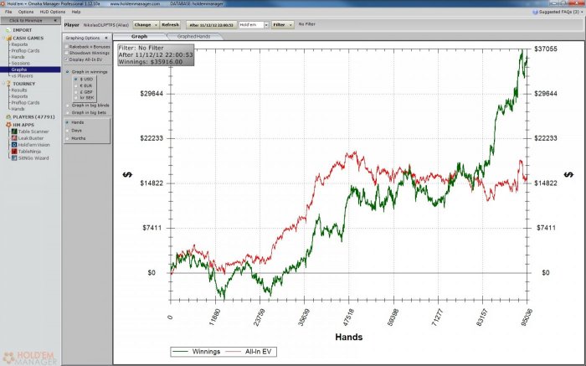Open Reports under Tourney
586x366 pixels.
19,96
